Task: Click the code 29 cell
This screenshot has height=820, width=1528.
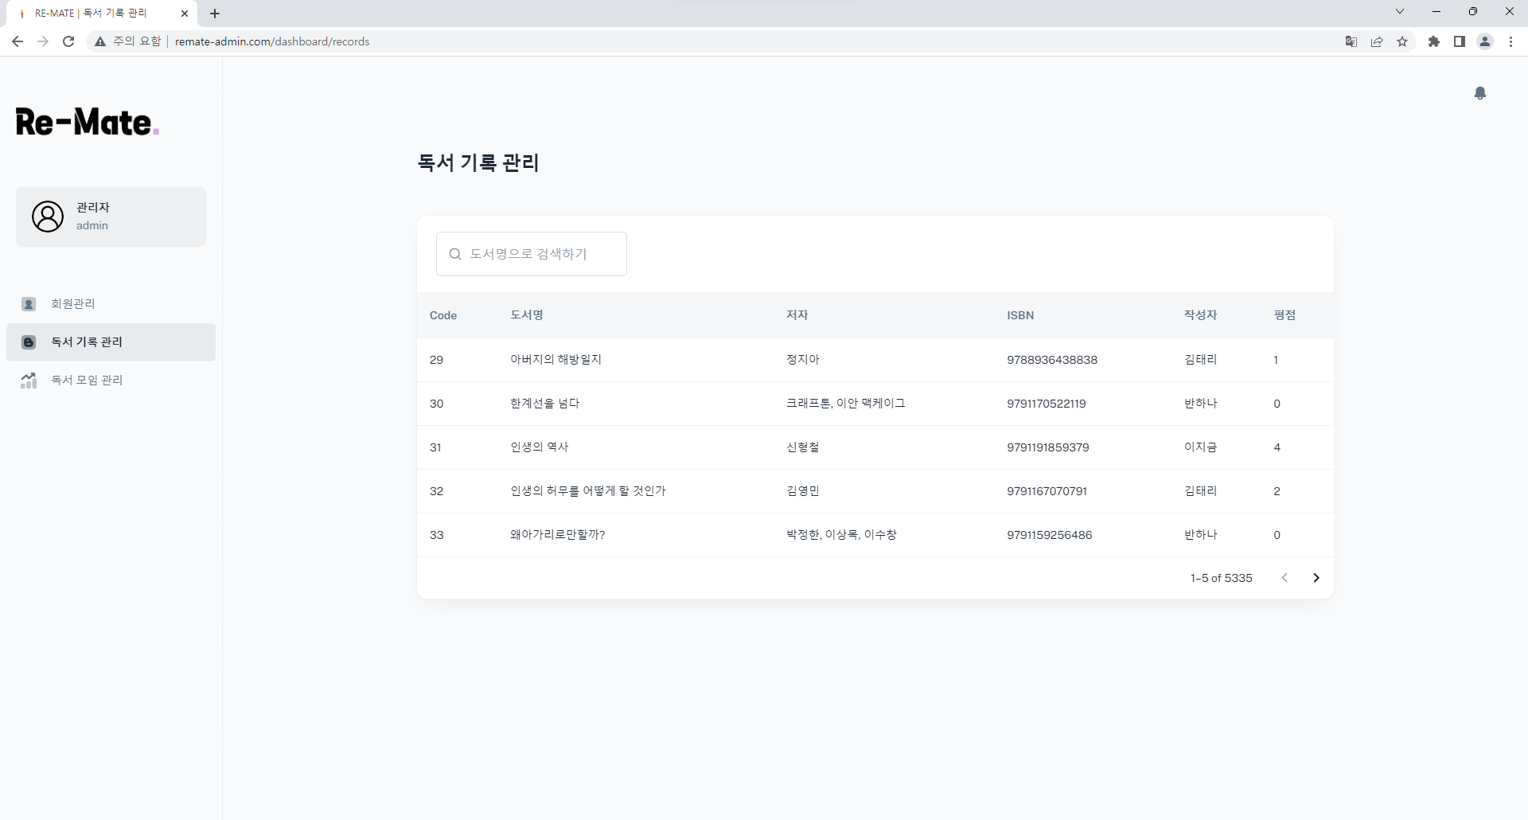Action: 437,360
